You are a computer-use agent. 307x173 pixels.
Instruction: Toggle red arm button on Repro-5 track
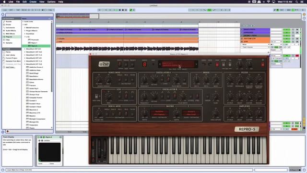297,56
